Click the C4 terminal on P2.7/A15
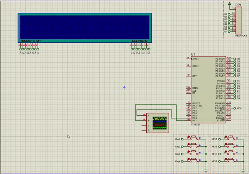249x174 pixels. [x=235, y=98]
